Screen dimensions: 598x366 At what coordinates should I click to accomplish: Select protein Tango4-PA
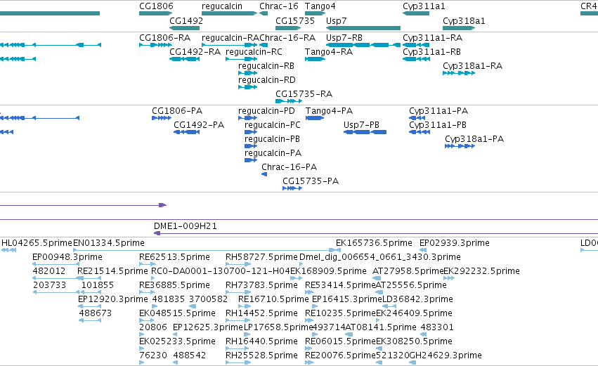315,118
